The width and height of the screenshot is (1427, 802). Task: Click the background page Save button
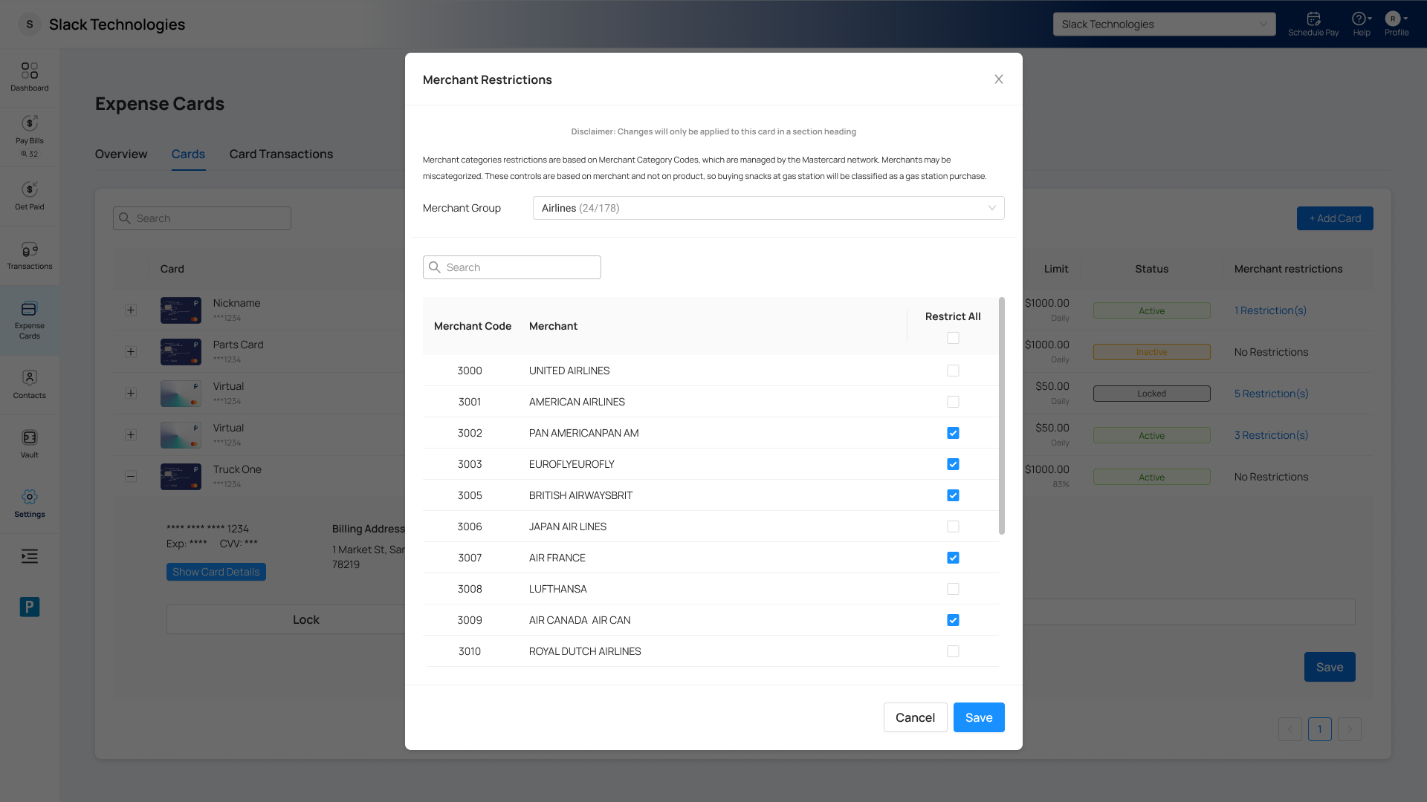(1330, 667)
